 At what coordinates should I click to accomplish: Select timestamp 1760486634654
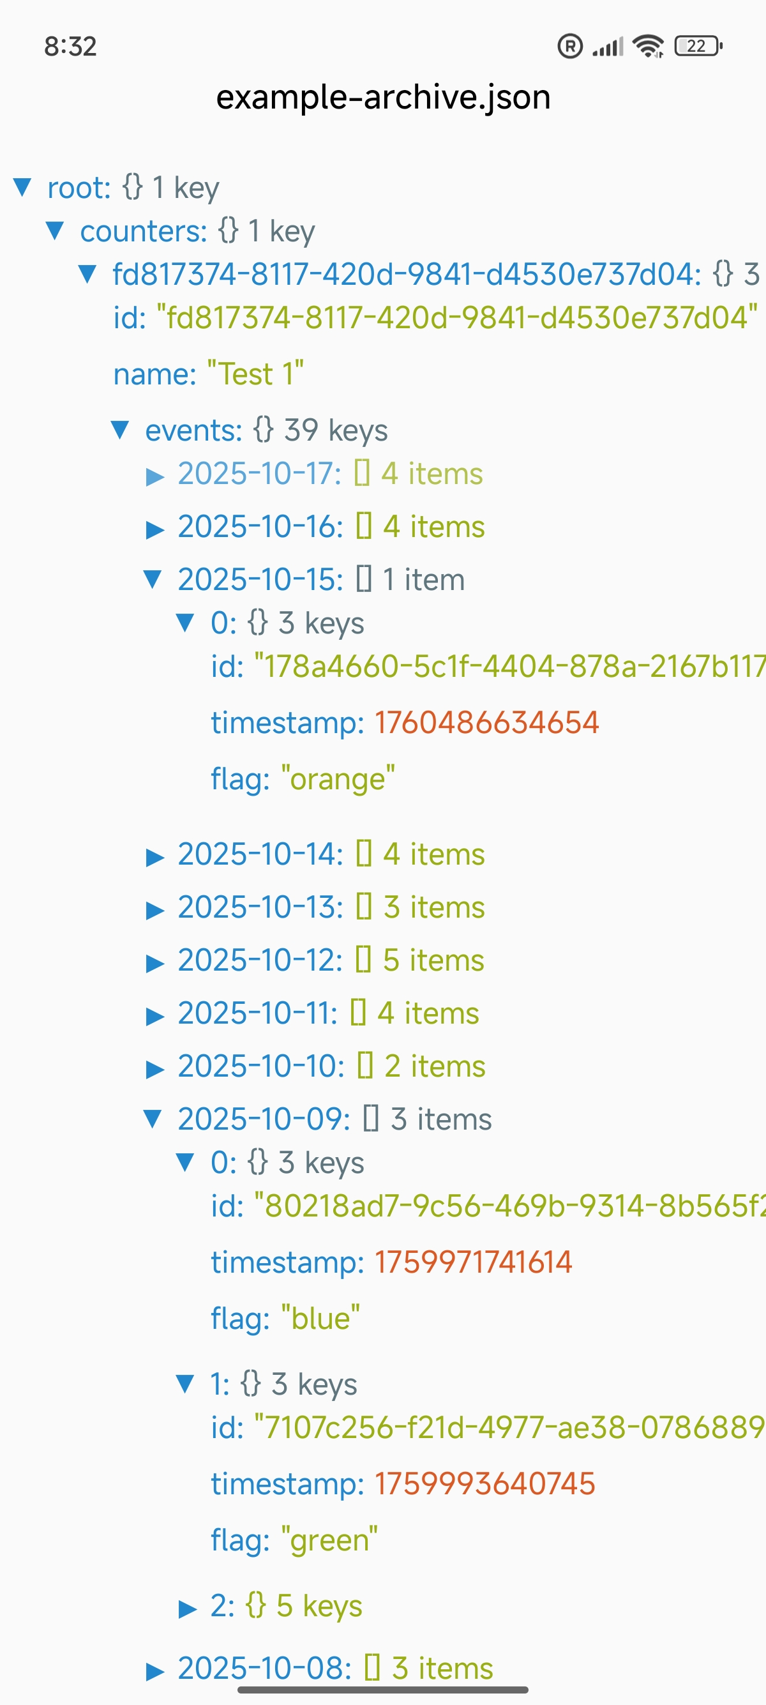pos(488,722)
